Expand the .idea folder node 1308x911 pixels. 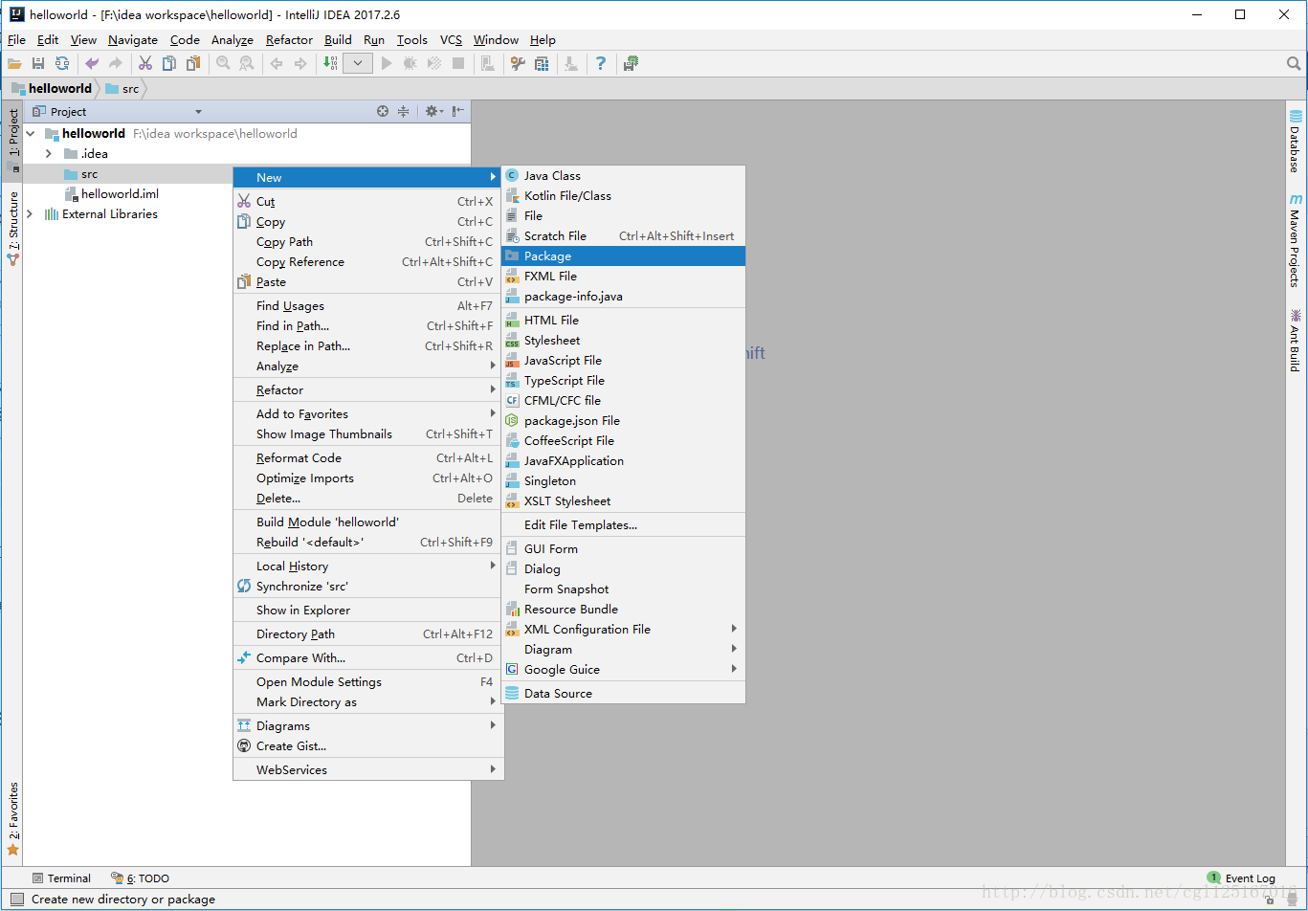point(49,153)
